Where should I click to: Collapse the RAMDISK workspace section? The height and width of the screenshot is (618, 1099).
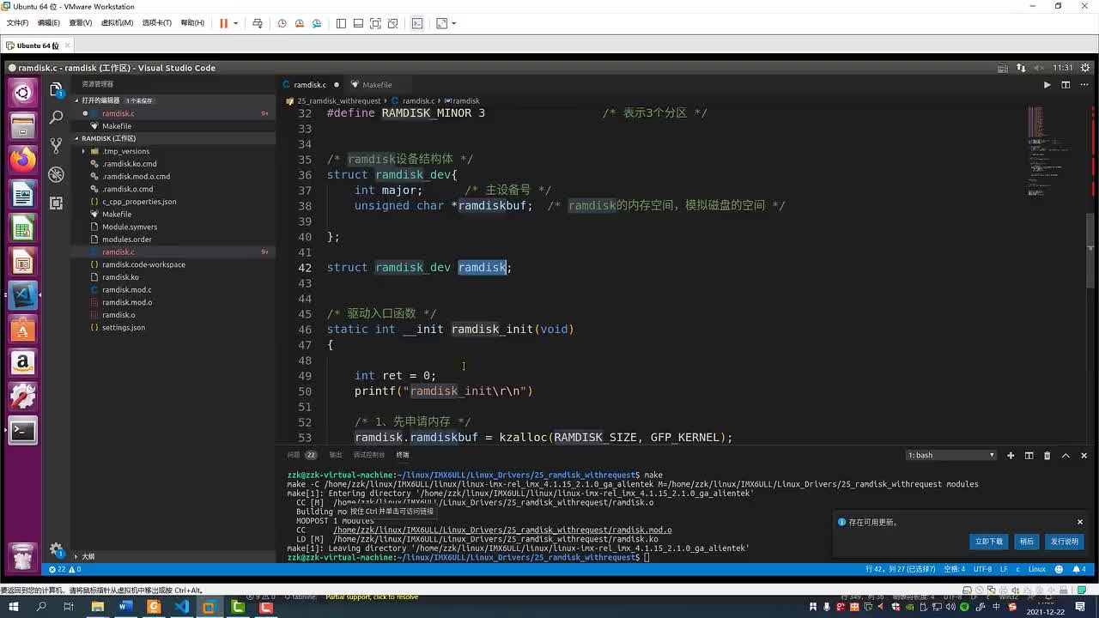pyautogui.click(x=108, y=138)
